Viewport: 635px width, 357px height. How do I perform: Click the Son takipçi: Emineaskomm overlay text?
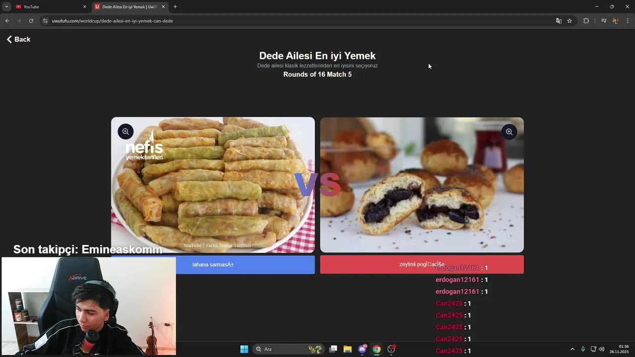[88, 249]
